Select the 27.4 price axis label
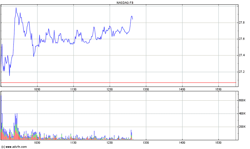This screenshot has width=250, height=149. (x=242, y=56)
